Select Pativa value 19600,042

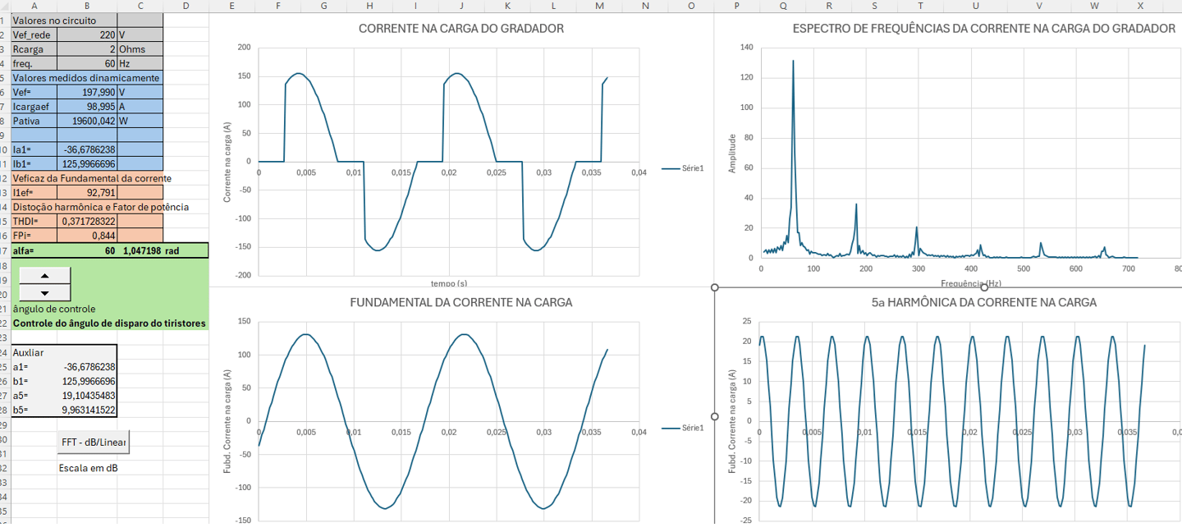click(x=87, y=121)
